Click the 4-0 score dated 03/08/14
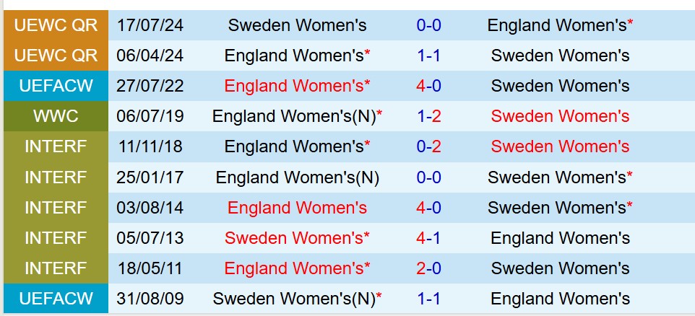This screenshot has height=316, width=695. coord(429,208)
